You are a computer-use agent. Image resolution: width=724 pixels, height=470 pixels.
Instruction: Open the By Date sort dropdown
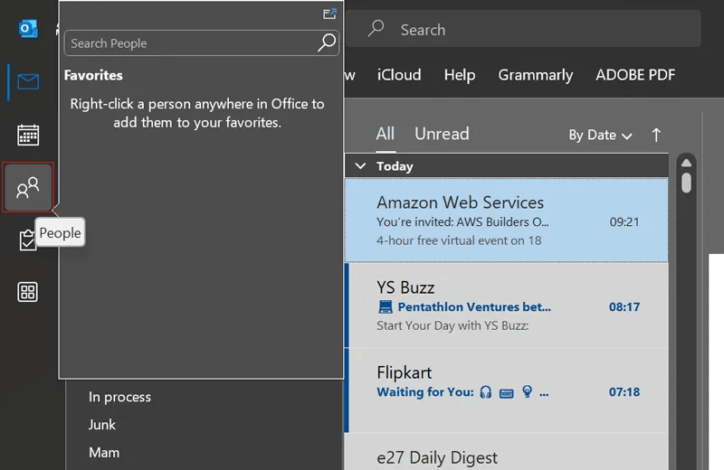coord(599,135)
